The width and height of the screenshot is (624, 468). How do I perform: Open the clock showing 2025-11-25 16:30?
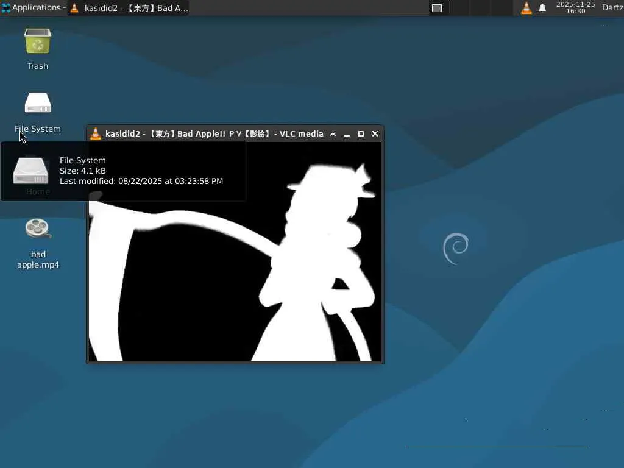(575, 7)
